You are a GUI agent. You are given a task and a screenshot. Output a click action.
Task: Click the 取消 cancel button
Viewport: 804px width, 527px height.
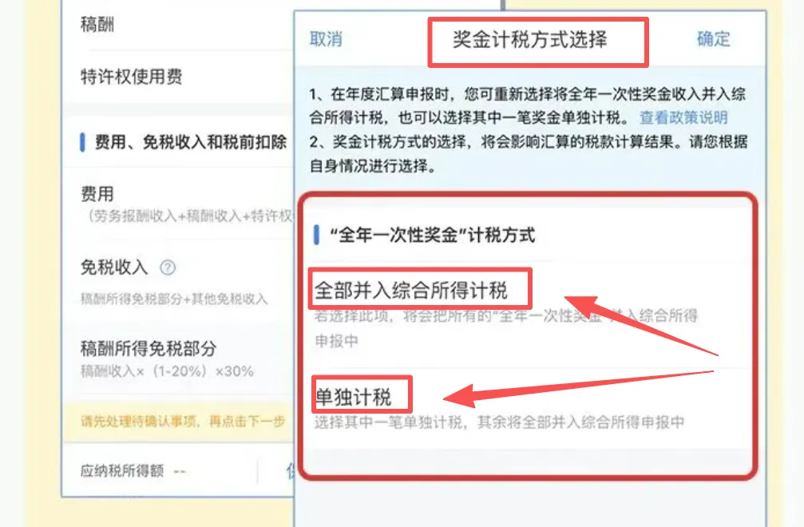coord(326,39)
